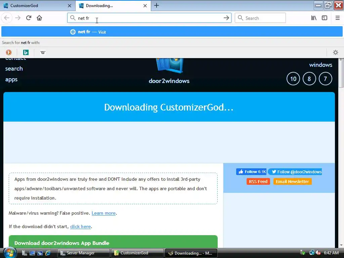This screenshot has width=344, height=258.
Task: Click inside the address bar with 'net fr'
Action: (149, 18)
